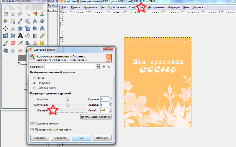
Task: Select the Text tool letter A
Action: [x=20, y=36]
